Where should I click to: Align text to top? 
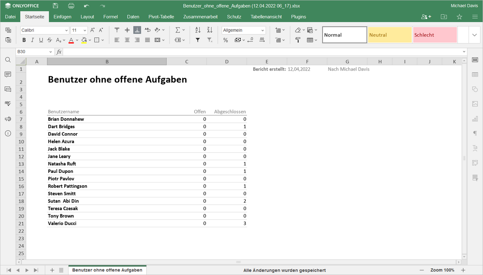click(x=117, y=30)
